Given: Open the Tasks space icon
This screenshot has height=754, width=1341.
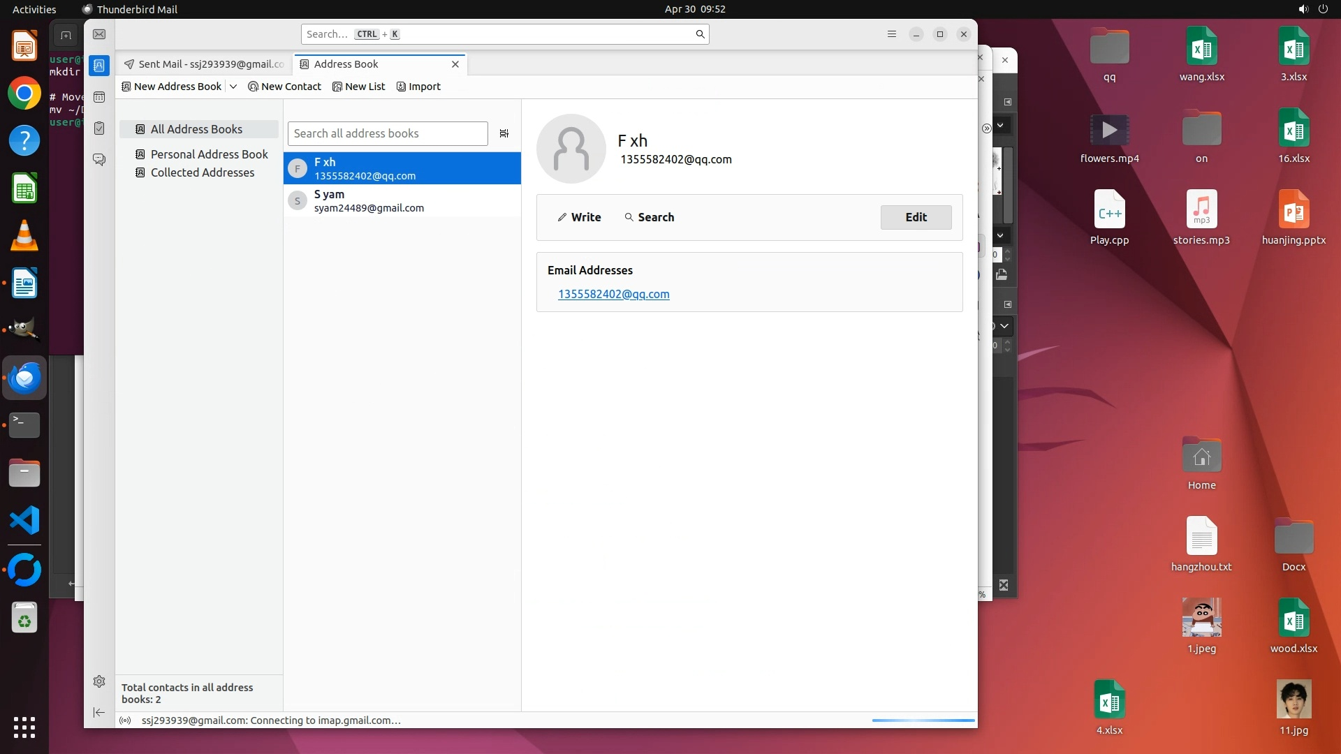Looking at the screenshot, I should click(99, 128).
